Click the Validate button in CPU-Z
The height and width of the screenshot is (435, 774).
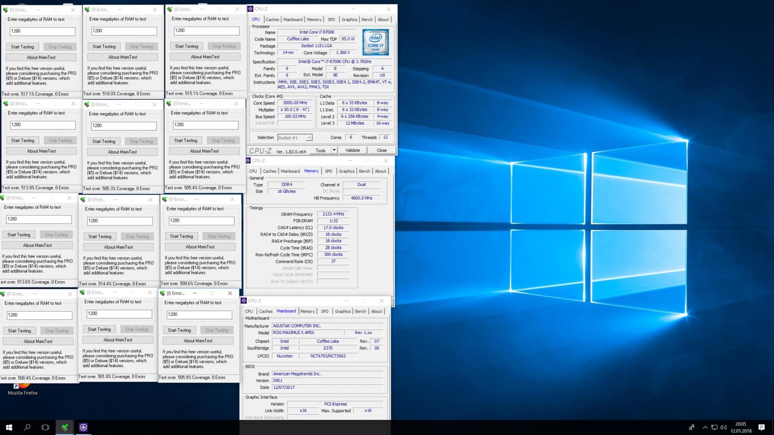point(352,150)
